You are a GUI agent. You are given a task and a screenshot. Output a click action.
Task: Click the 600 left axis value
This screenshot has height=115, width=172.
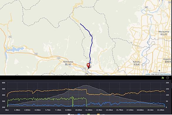pos(4,83)
